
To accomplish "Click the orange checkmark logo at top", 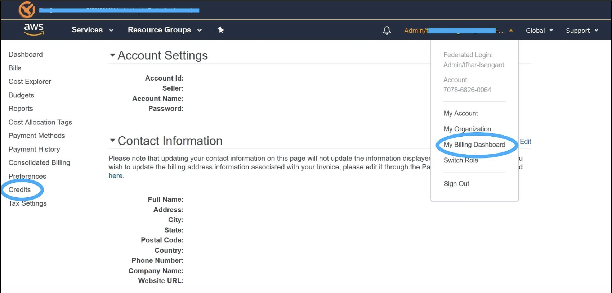I will point(27,10).
